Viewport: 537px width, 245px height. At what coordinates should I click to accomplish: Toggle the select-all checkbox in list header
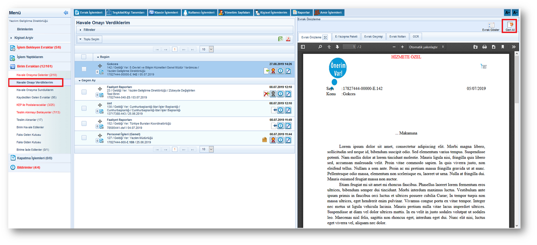[84, 57]
